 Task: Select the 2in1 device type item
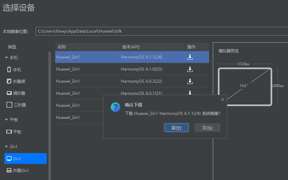click(26, 159)
